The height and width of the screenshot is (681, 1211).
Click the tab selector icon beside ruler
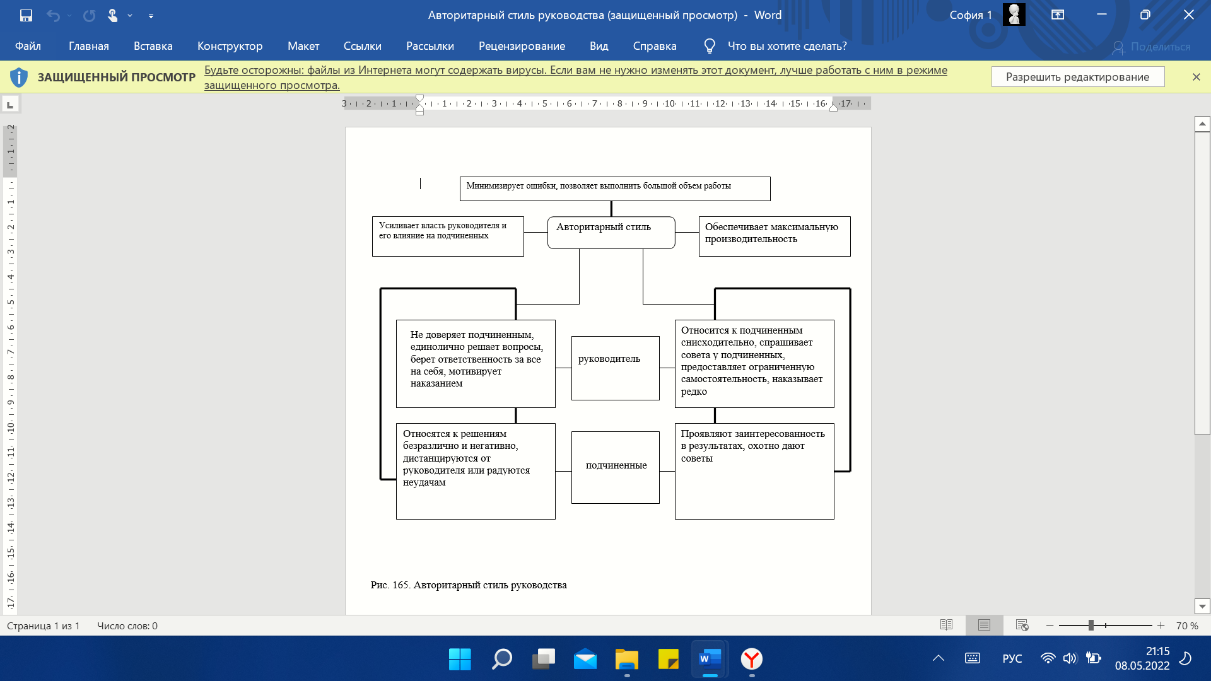click(x=11, y=104)
